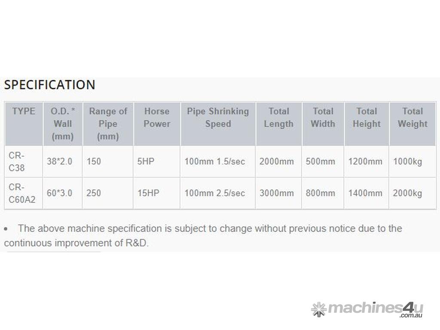Viewport: 440px width, 330px height.
Task: Click the SPECIFICATION heading
Action: click(x=49, y=85)
